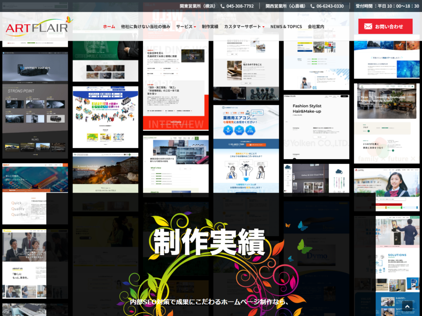The height and width of the screenshot is (316, 422).
Task: Click the ARTFLAIR logo
Action: [x=37, y=26]
